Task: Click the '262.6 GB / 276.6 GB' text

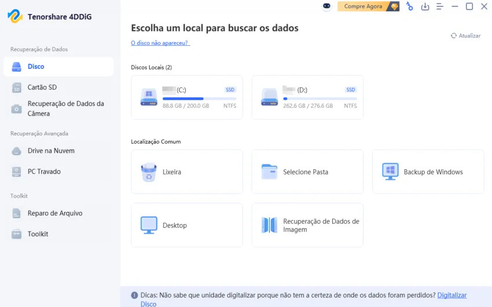Action: pos(308,106)
